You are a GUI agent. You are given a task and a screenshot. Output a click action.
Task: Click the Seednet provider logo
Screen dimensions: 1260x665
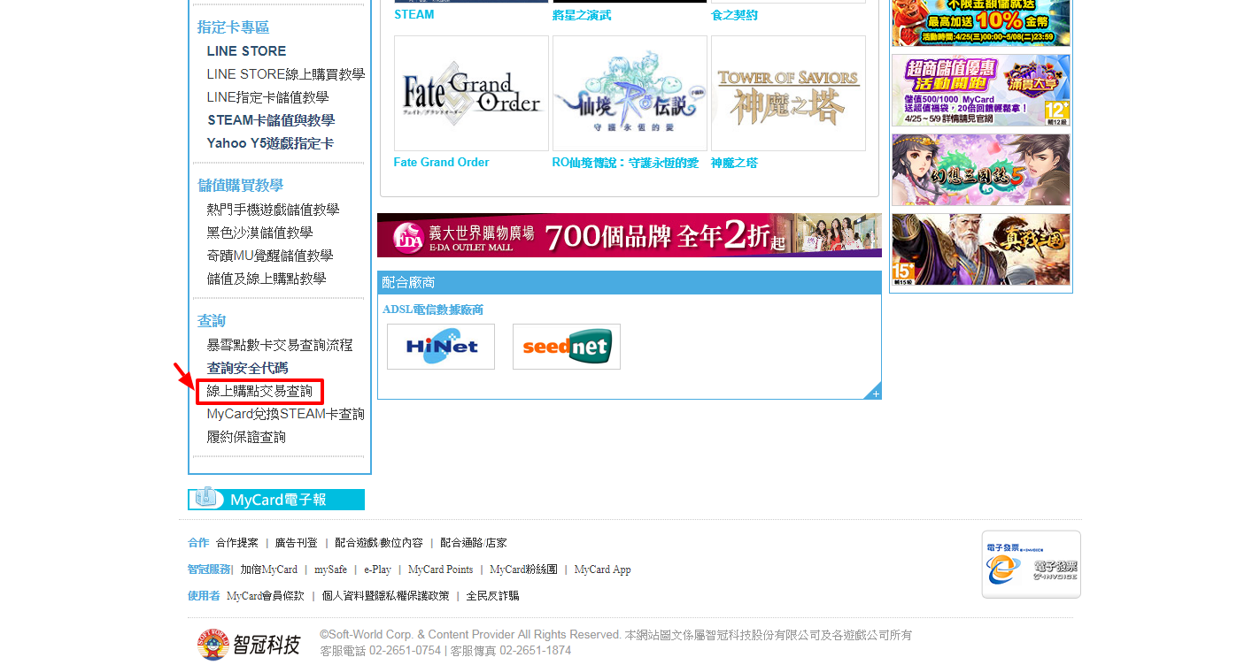[567, 347]
